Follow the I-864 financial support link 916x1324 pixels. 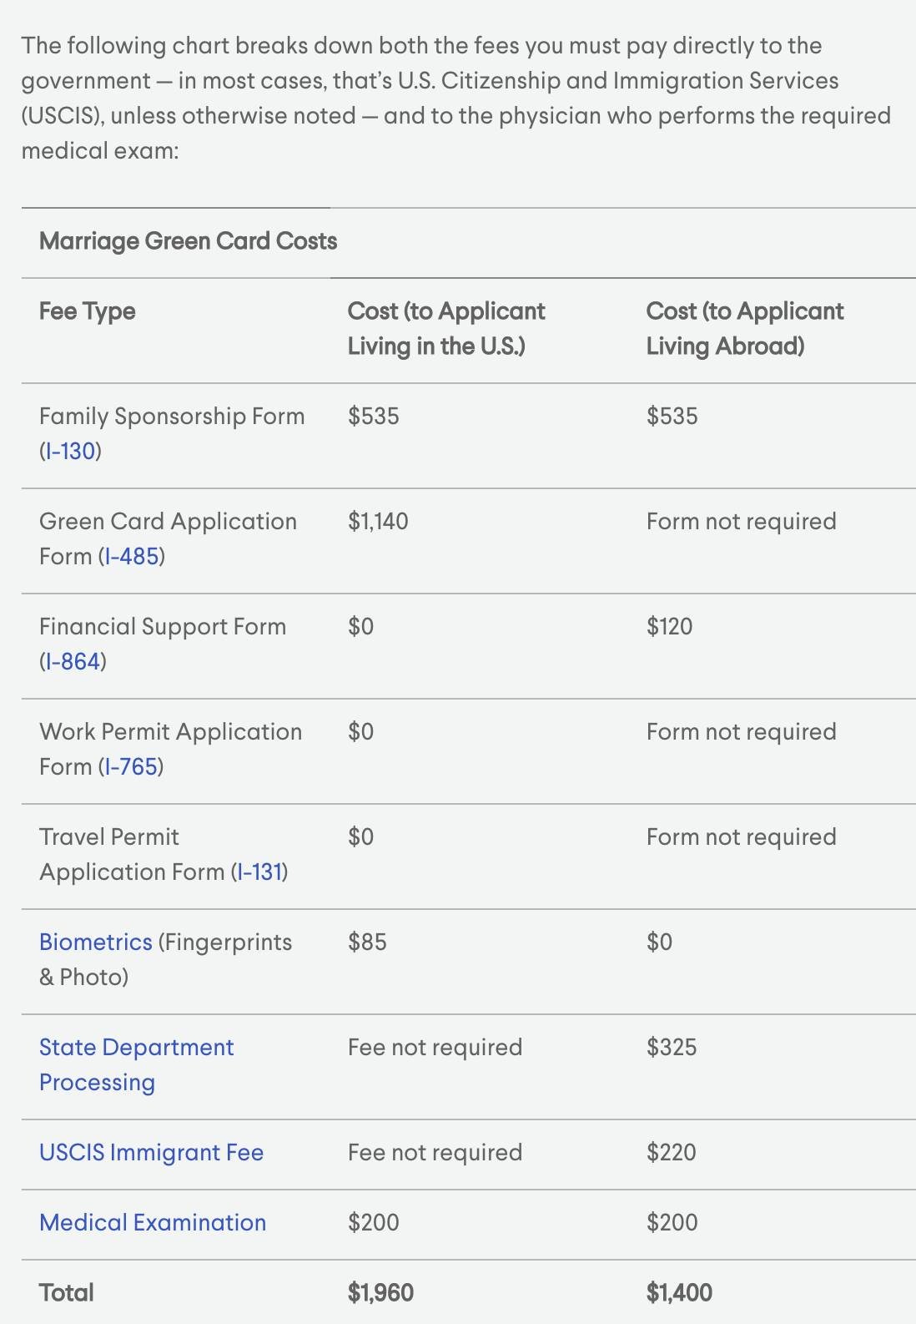tap(73, 662)
